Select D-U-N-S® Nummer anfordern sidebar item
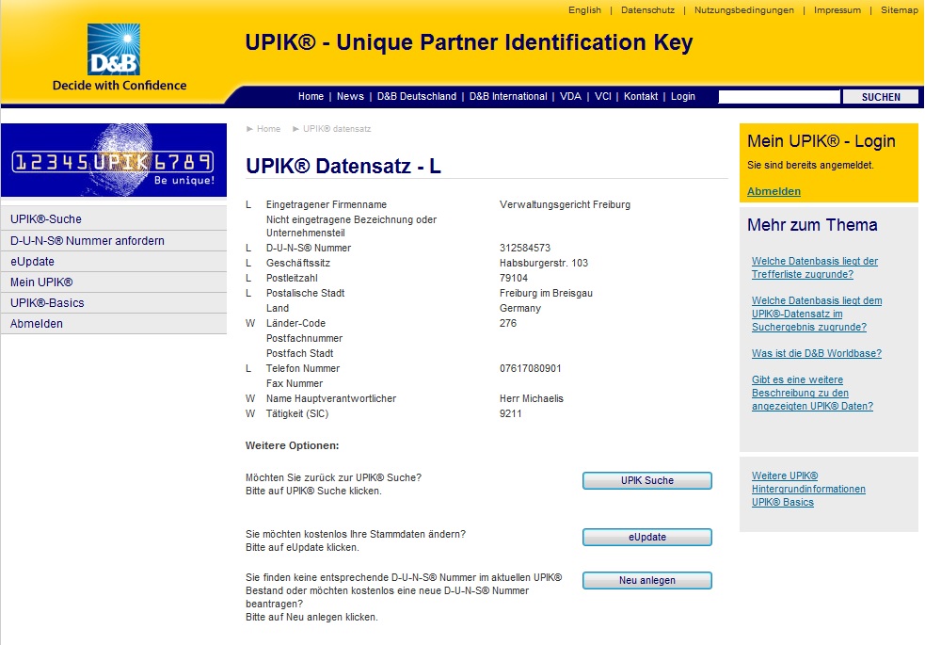The width and height of the screenshot is (925, 645). click(88, 241)
